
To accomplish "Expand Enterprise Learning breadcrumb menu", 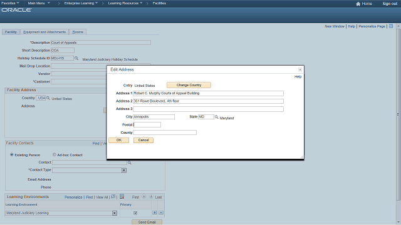I will [81, 3].
